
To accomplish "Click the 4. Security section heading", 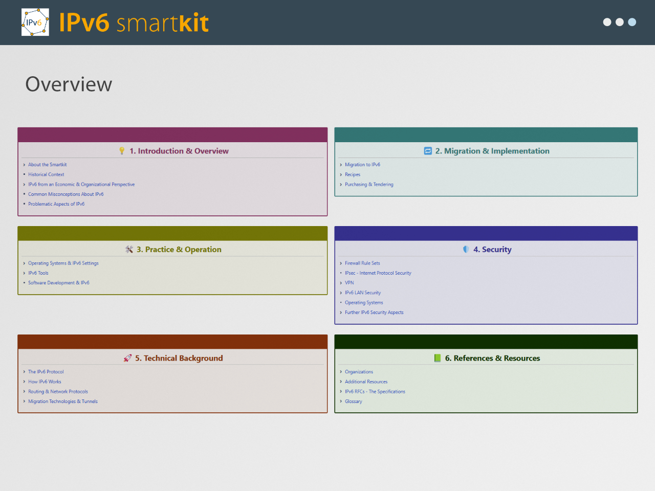I will pos(492,250).
